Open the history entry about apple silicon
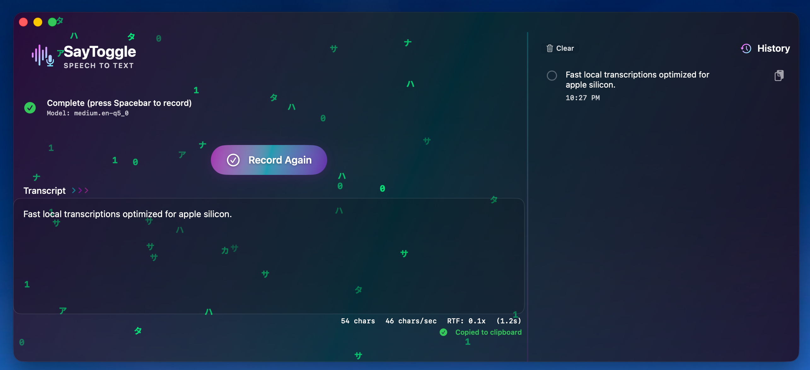 pos(637,79)
